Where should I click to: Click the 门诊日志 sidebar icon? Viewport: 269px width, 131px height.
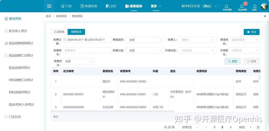6,117
